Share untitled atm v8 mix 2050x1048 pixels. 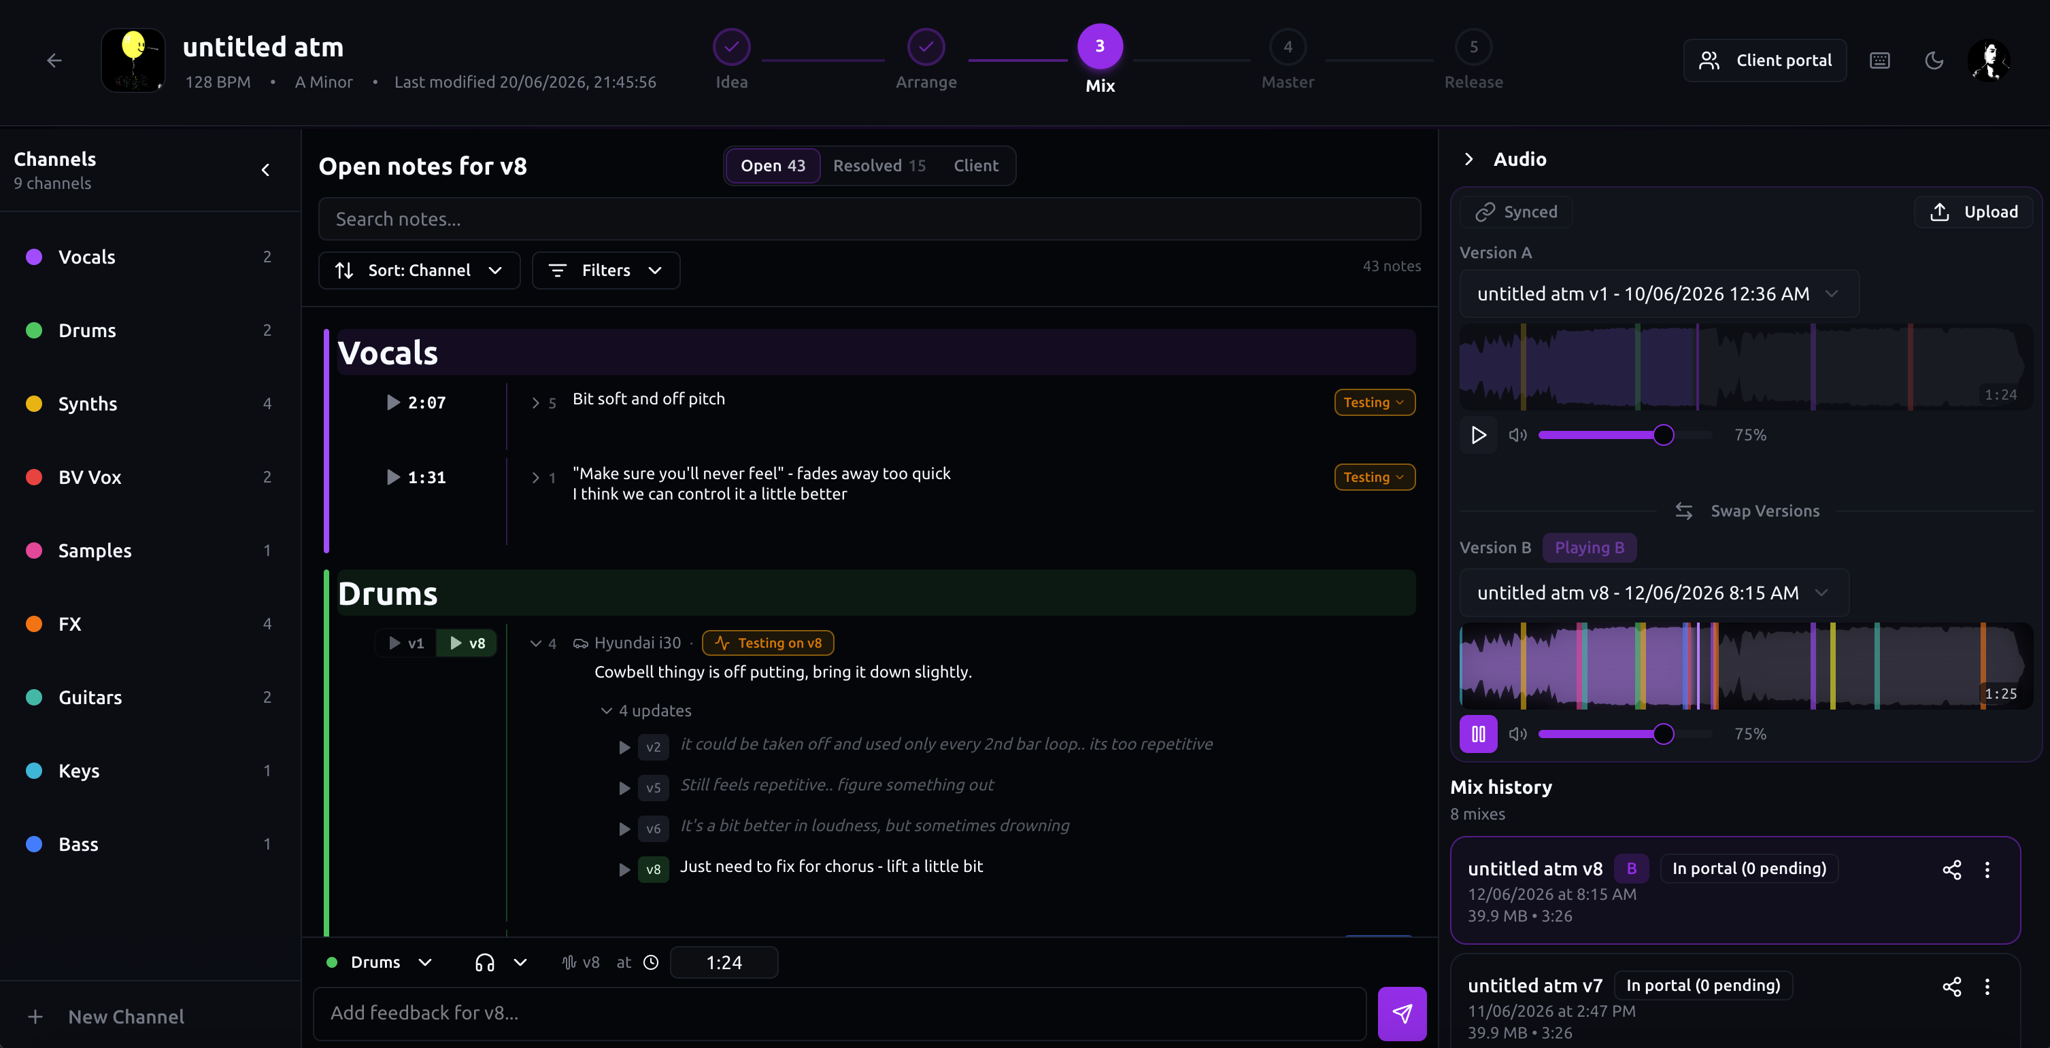pos(1951,870)
